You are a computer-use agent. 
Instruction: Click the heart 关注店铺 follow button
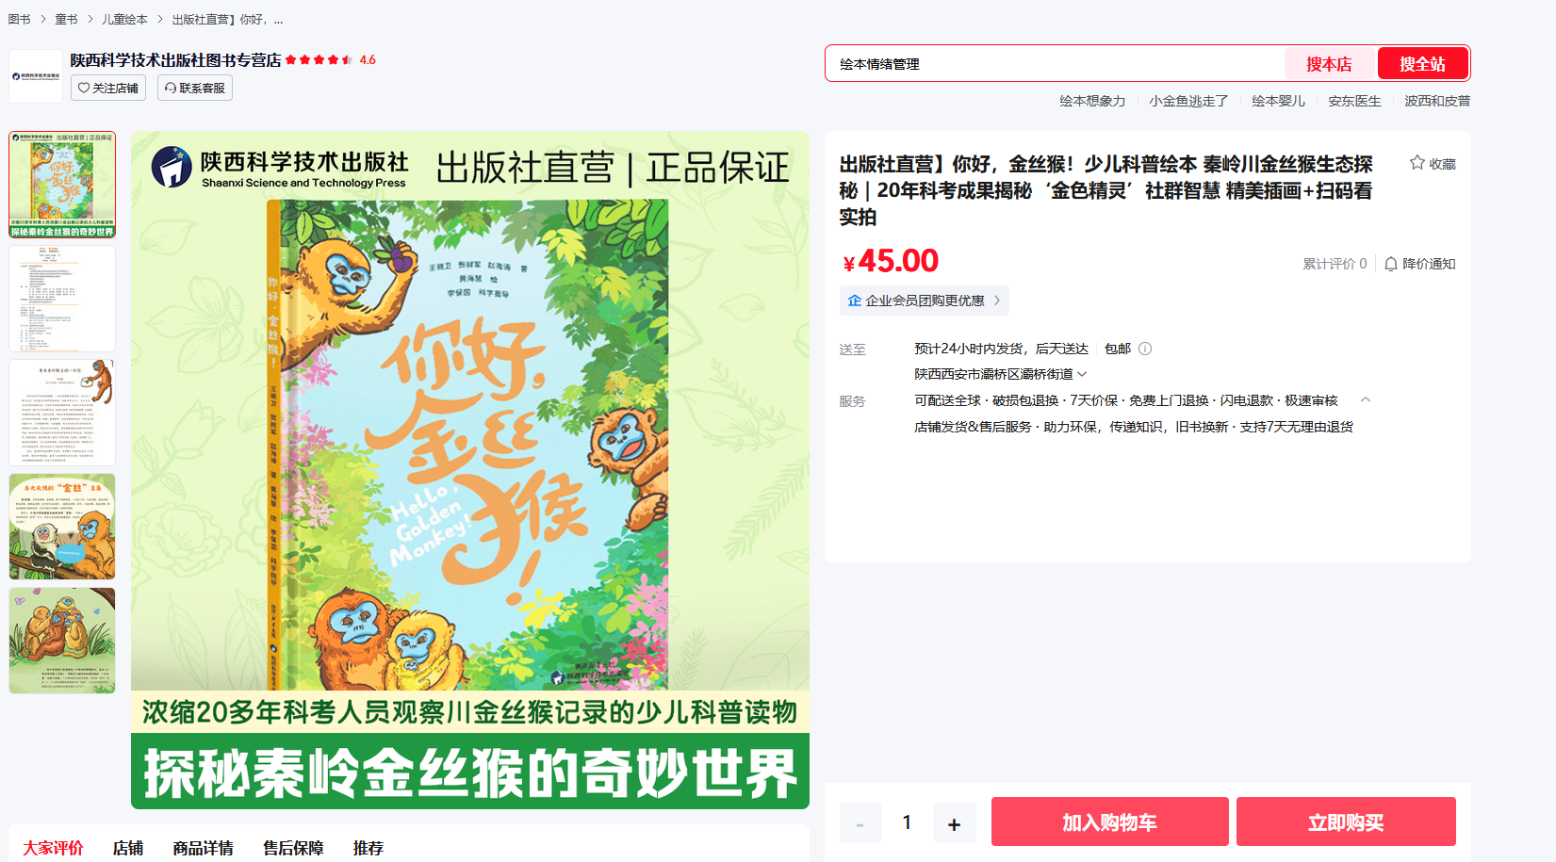click(x=108, y=88)
